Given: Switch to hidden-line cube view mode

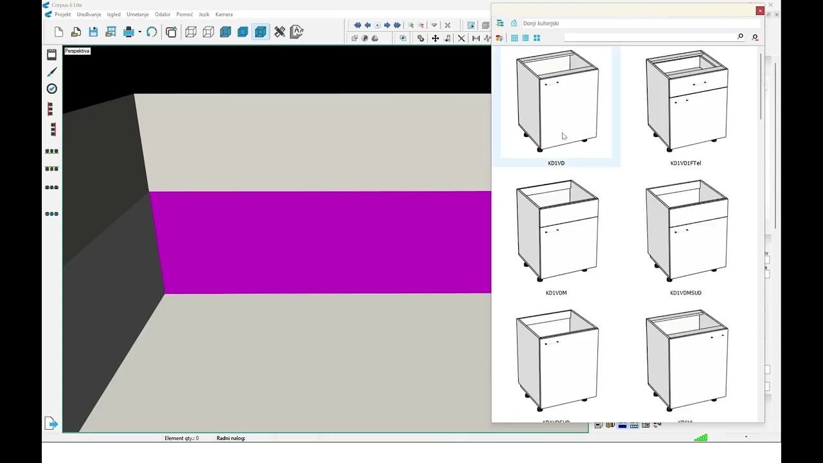Looking at the screenshot, I should [208, 32].
